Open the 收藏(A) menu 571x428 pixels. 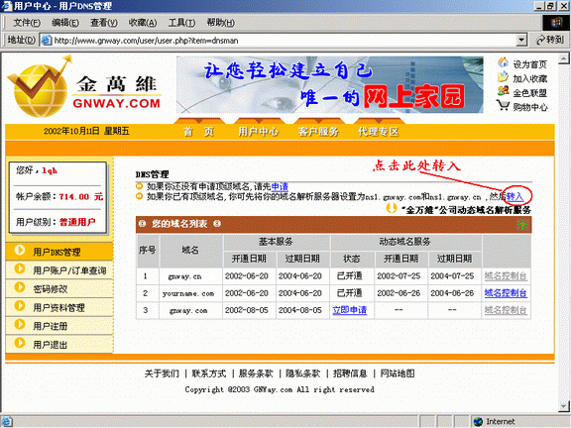click(143, 23)
